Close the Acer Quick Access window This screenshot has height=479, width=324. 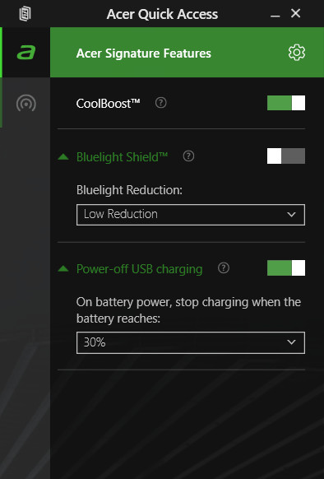(x=295, y=13)
